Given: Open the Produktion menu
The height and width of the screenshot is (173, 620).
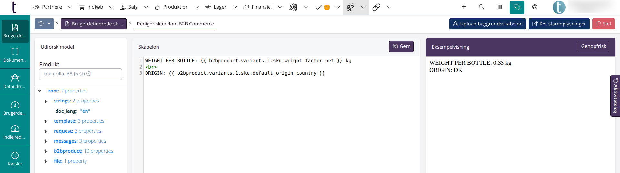Looking at the screenshot, I should point(176,7).
